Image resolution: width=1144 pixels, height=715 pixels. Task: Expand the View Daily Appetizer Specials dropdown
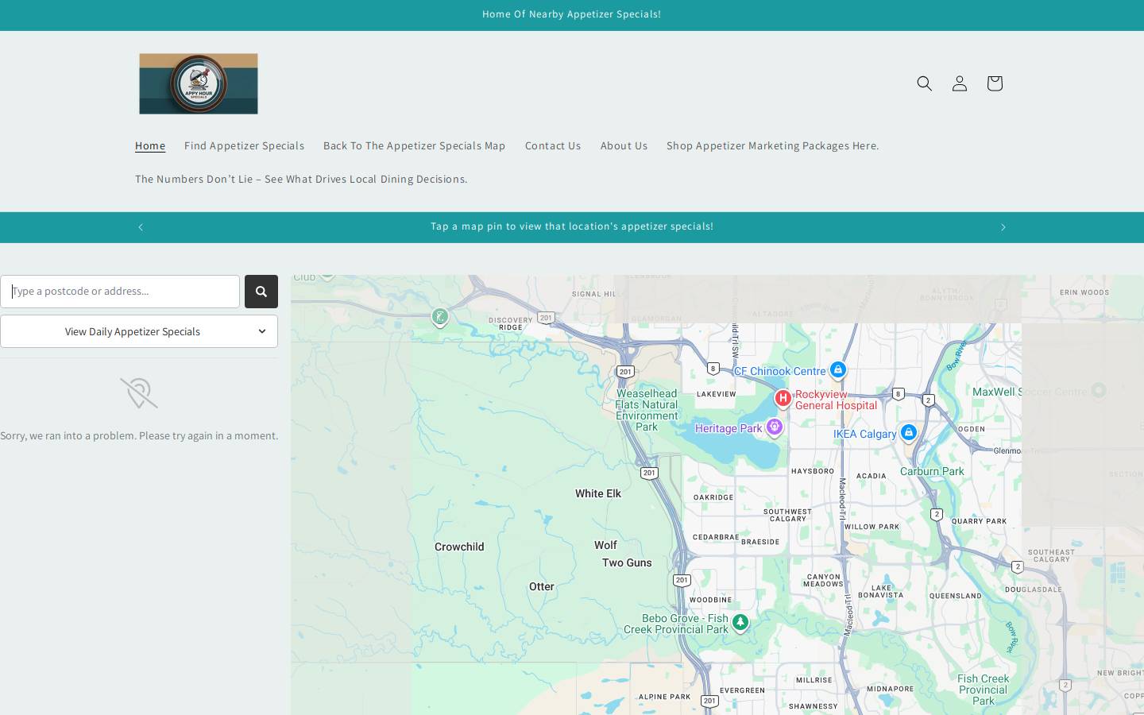139,331
